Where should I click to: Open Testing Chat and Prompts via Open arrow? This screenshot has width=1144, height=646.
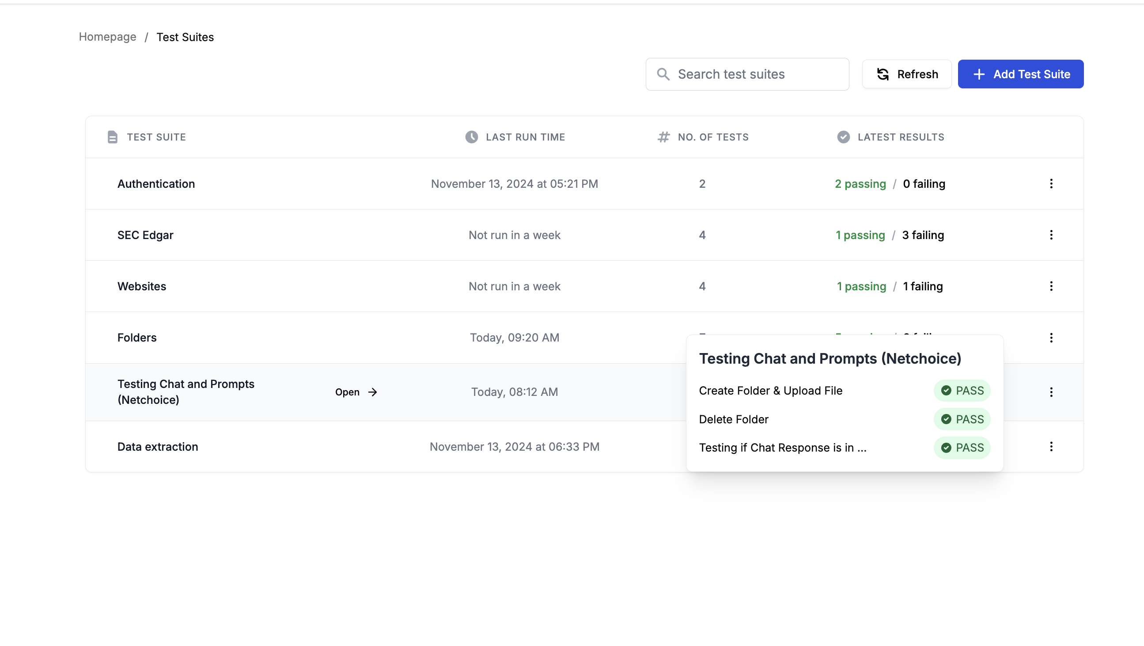pyautogui.click(x=356, y=392)
